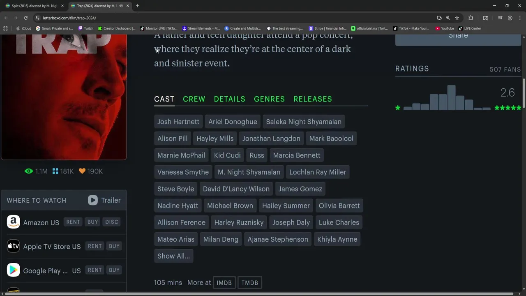
Task: Open a new browser tab
Action: click(137, 6)
